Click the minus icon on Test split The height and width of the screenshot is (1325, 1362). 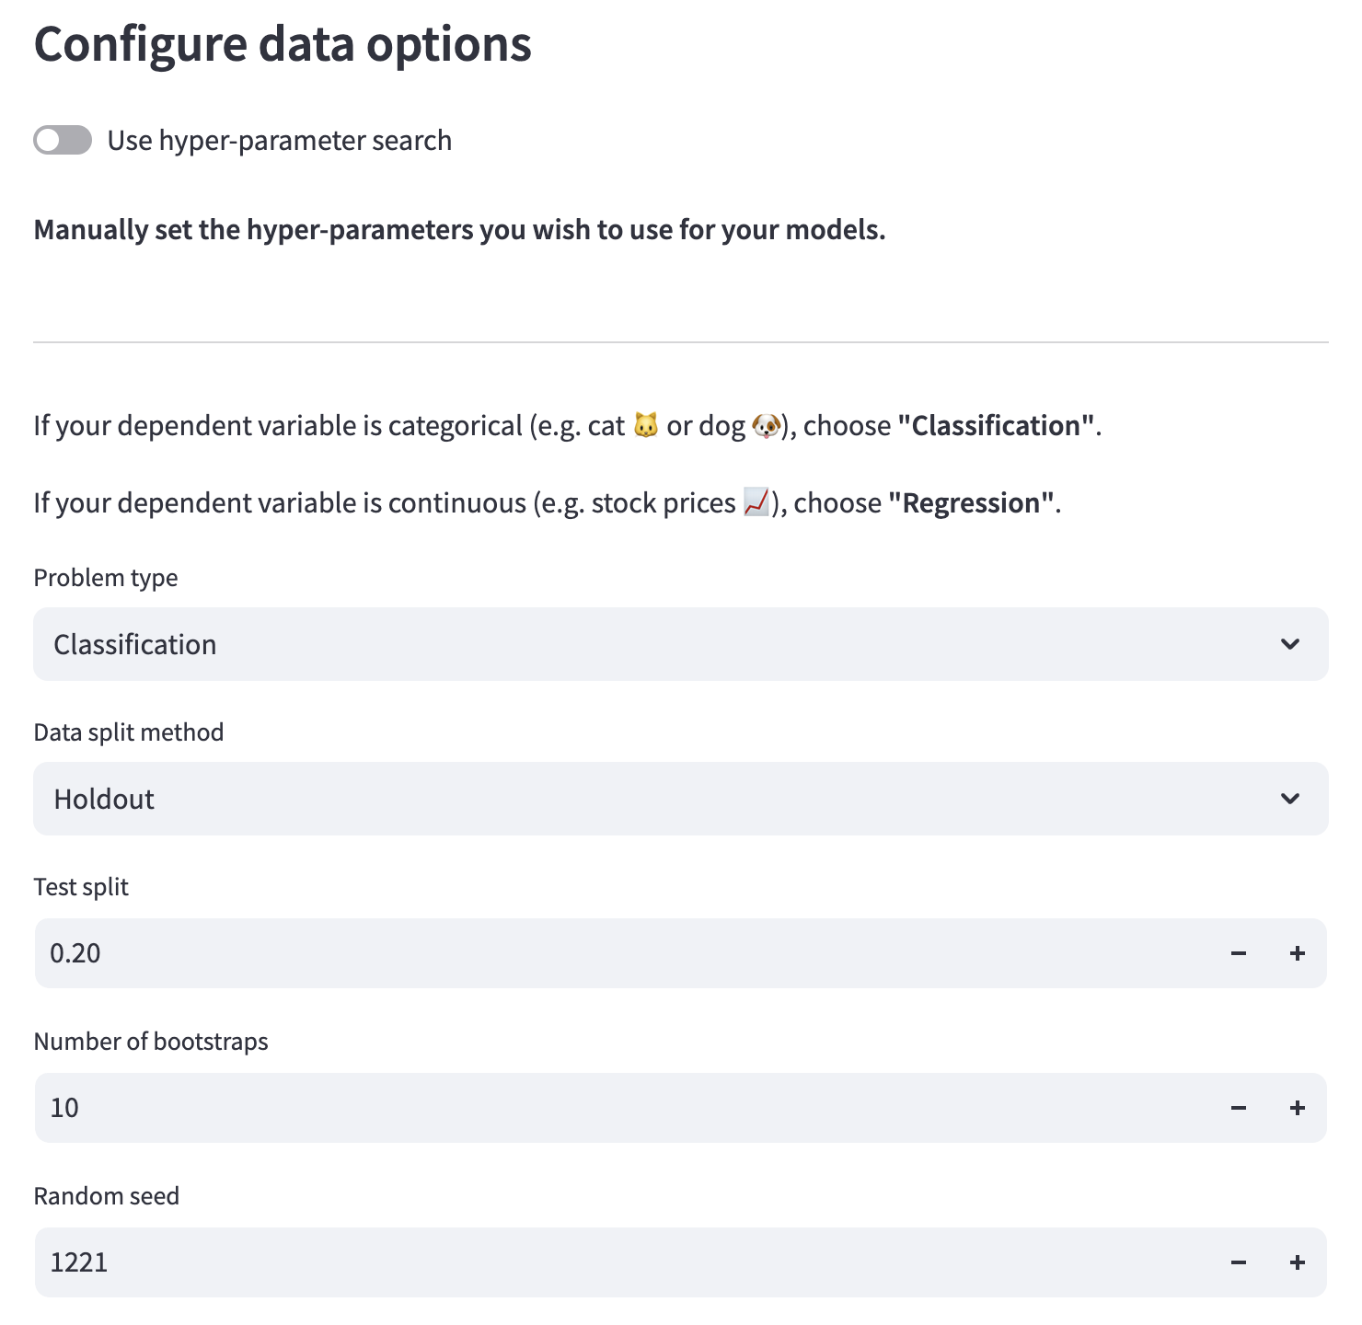pyautogui.click(x=1238, y=953)
